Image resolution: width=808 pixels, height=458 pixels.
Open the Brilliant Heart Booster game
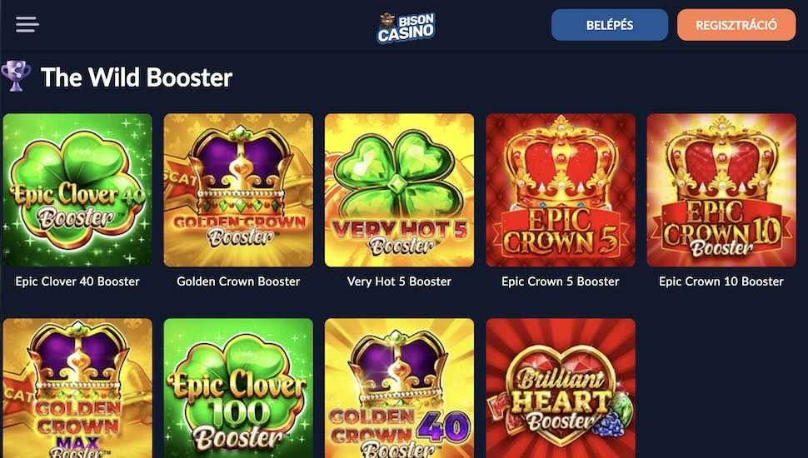point(561,388)
